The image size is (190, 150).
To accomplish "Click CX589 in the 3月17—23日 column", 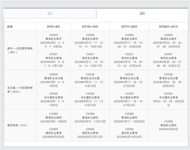I will click(129, 129).
